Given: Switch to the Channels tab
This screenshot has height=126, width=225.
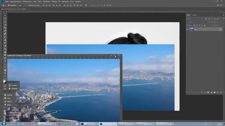Looking at the screenshot, I should tap(194, 15).
